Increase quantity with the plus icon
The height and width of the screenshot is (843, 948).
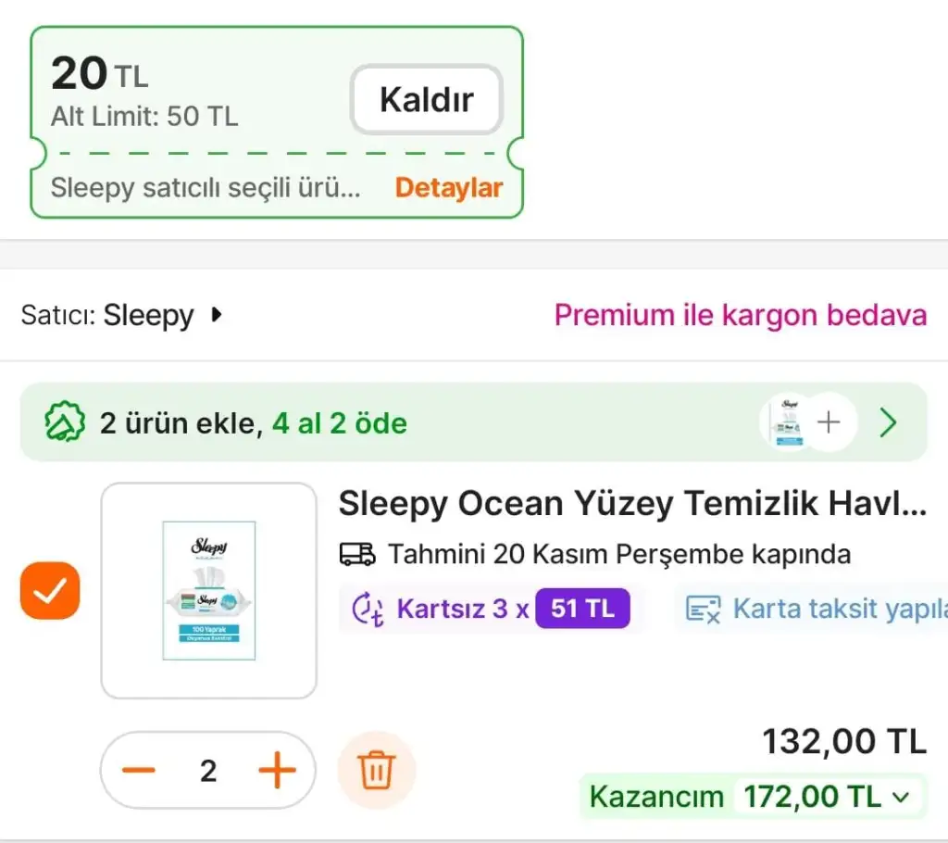point(276,771)
